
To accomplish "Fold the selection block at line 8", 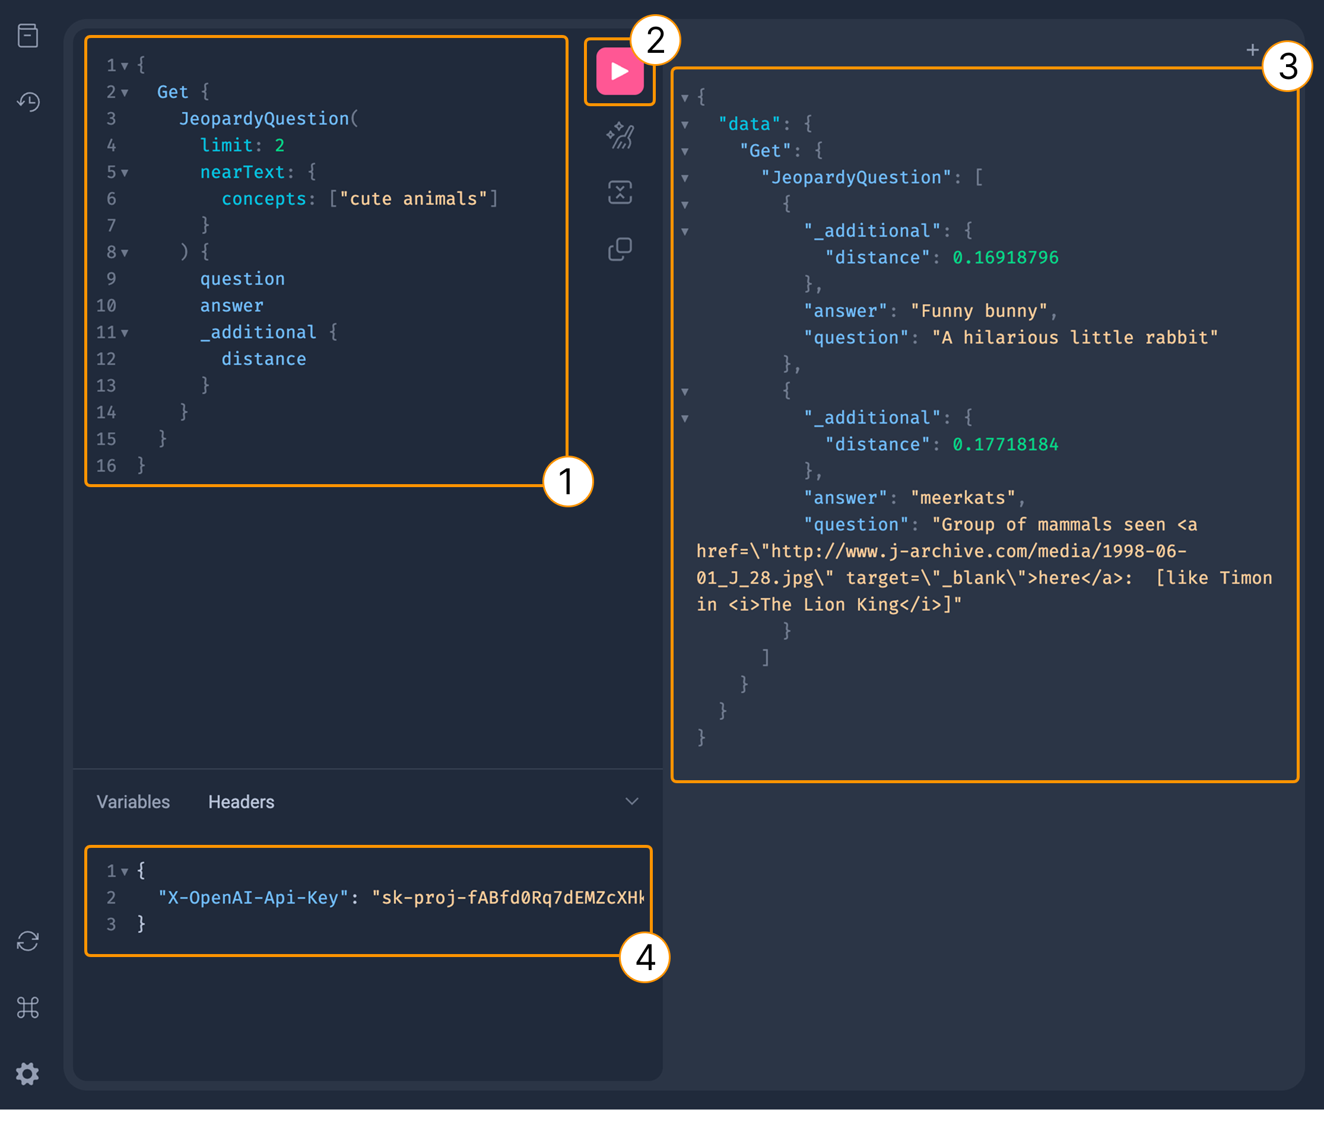I will click(125, 253).
